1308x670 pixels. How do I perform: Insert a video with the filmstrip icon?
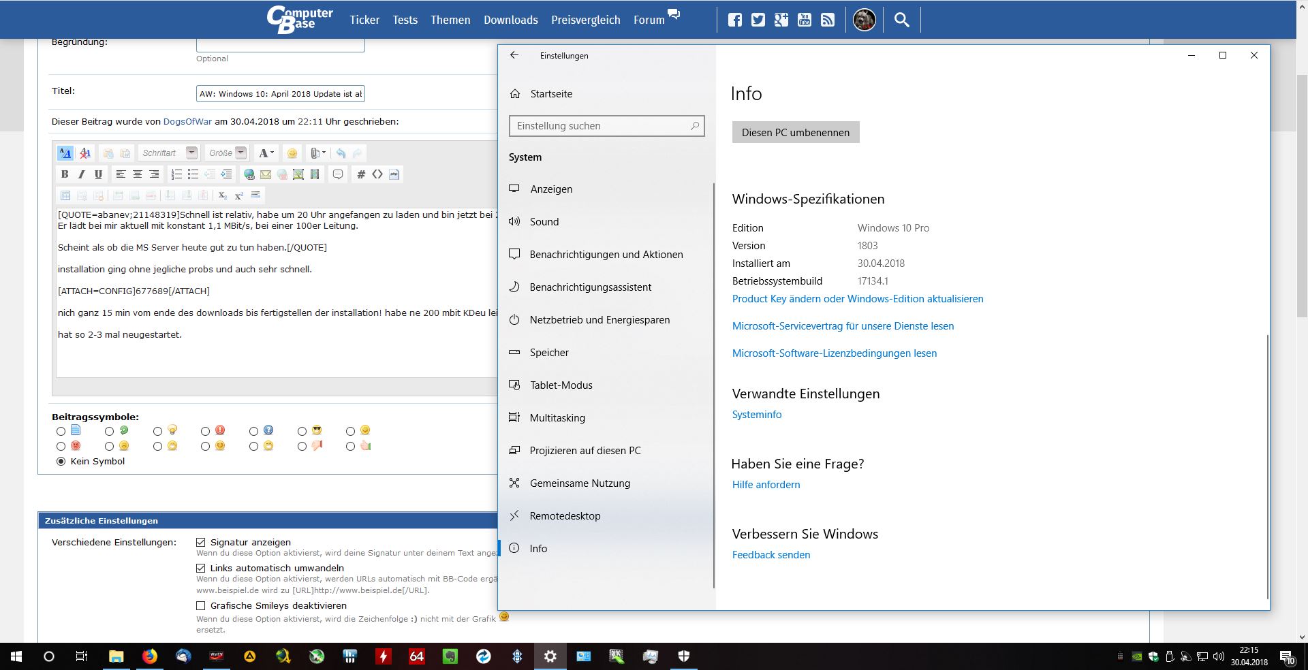315,174
